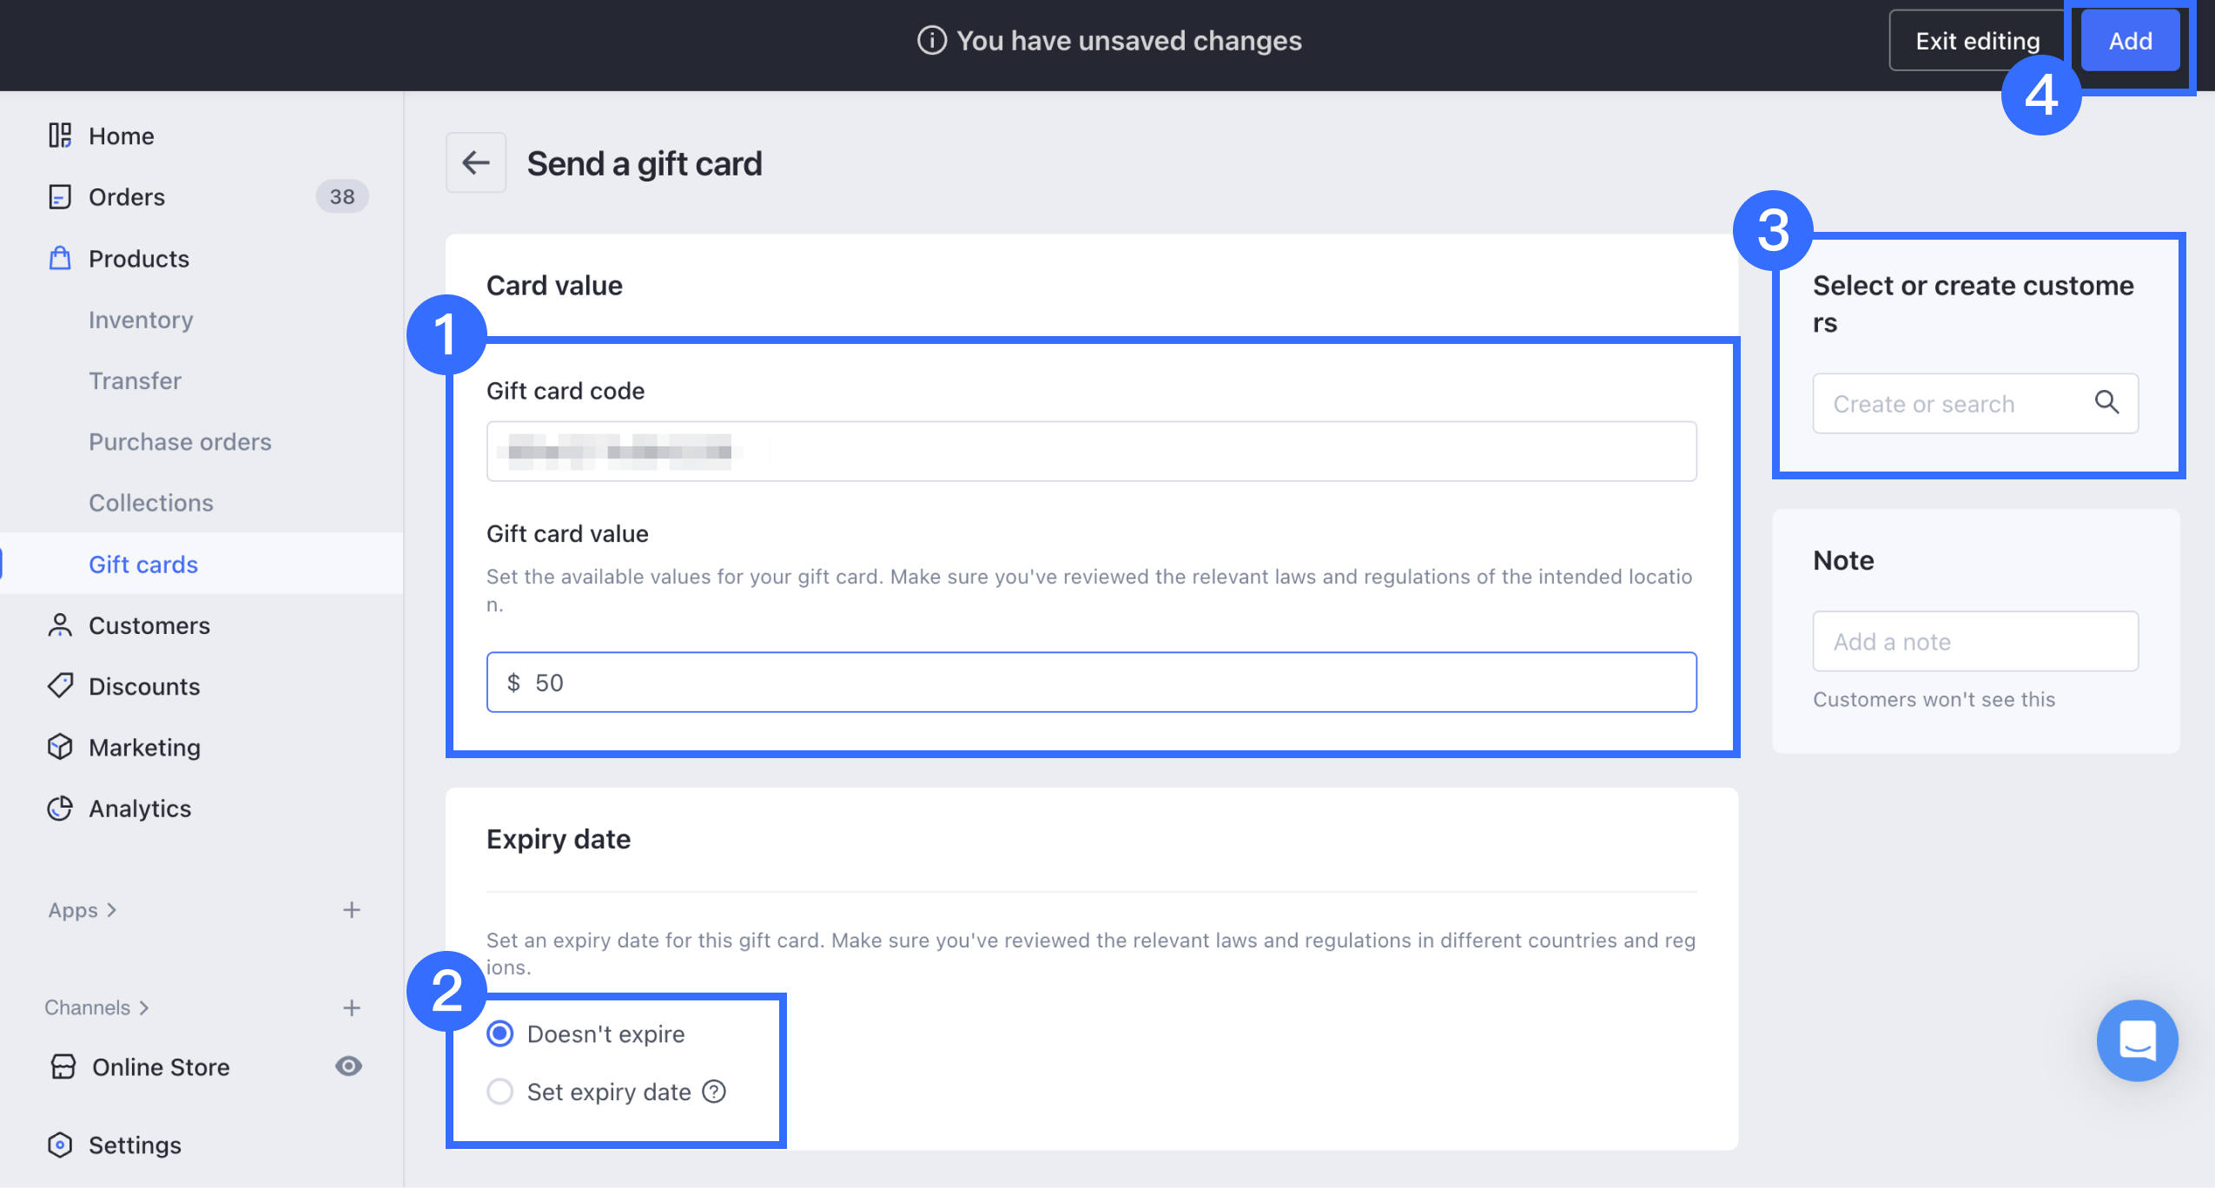Click the Discounts tag icon
The height and width of the screenshot is (1188, 2215).
(60, 686)
